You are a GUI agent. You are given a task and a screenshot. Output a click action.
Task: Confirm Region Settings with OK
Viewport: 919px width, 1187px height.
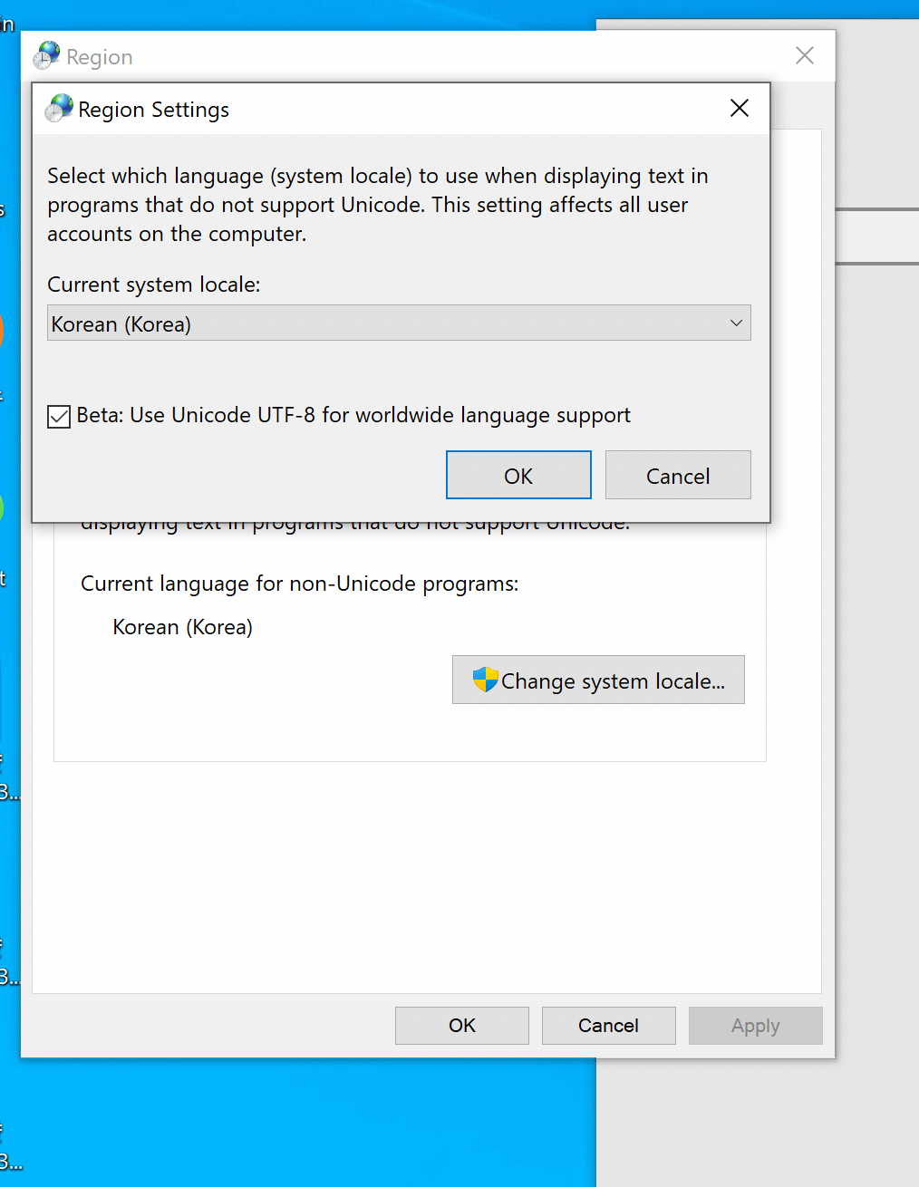[x=518, y=476]
